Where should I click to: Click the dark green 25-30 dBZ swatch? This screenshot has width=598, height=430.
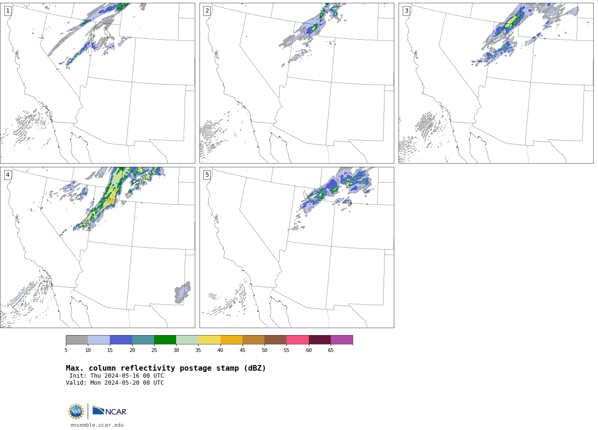point(165,340)
